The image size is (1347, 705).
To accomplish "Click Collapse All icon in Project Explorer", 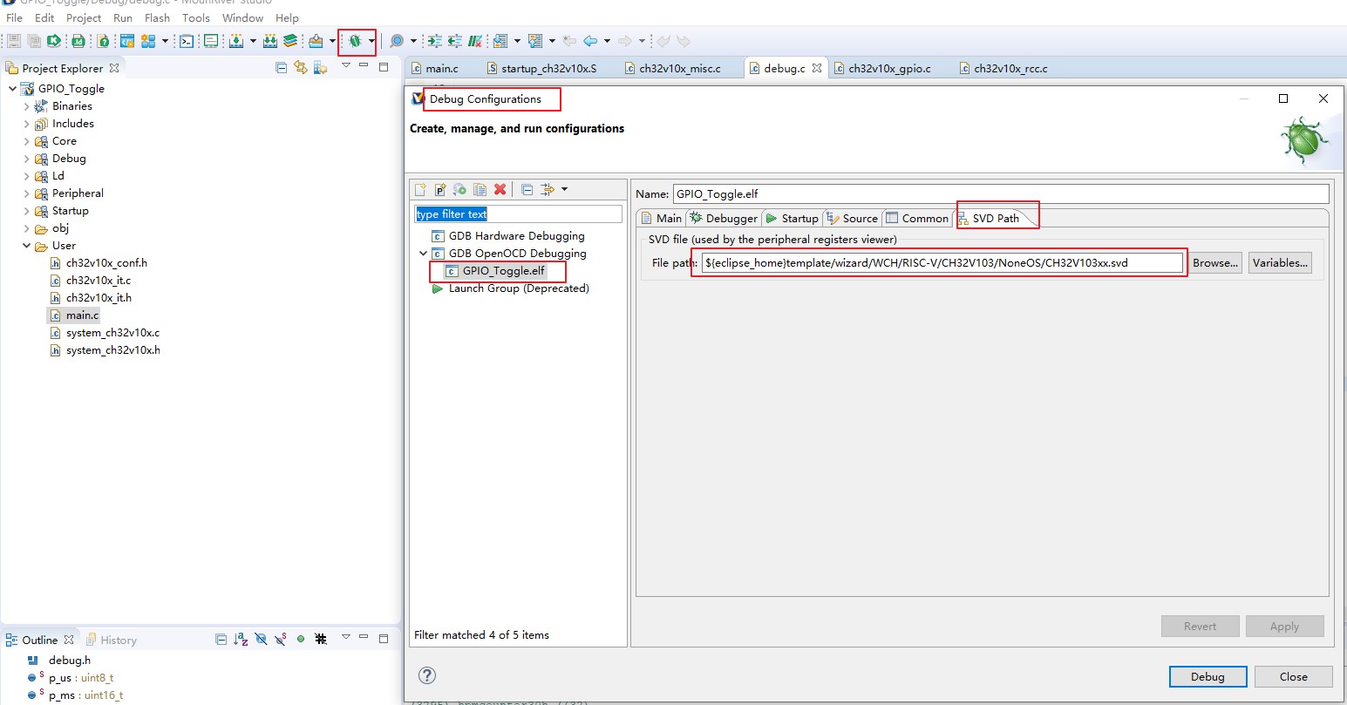I will tap(281, 67).
